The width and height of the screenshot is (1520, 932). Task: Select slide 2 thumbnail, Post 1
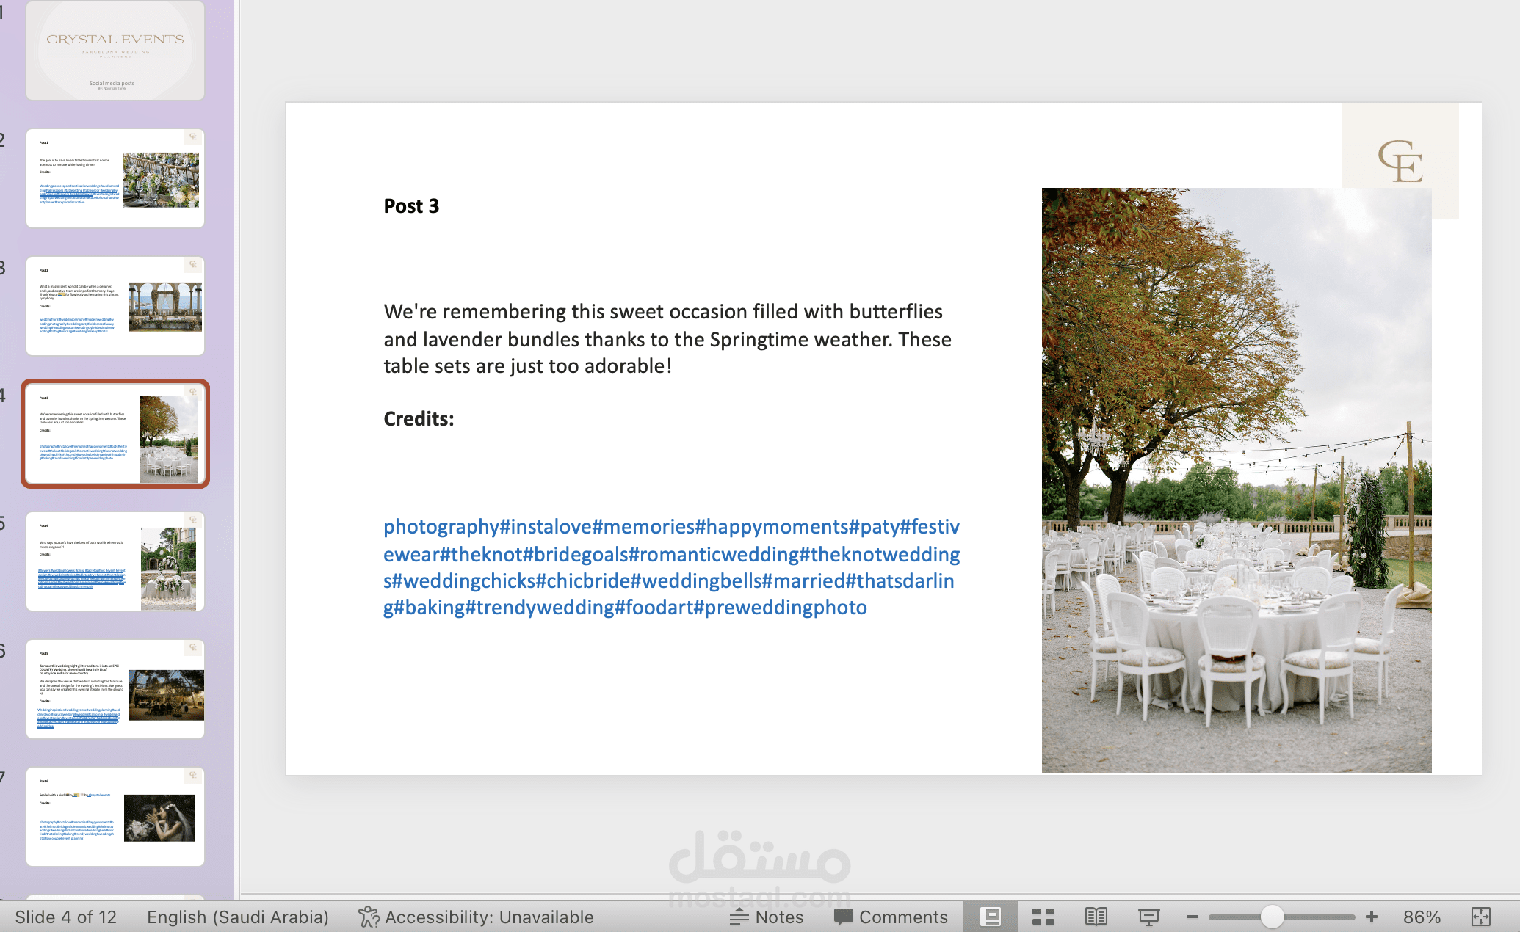[115, 178]
